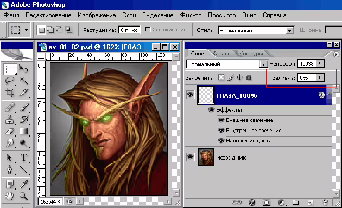Image resolution: width=342 pixels, height=208 pixels.
Task: Switch to the Контуры tab
Action: [251, 54]
